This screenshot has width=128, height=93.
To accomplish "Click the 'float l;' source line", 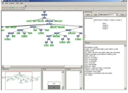I will point(104,23).
